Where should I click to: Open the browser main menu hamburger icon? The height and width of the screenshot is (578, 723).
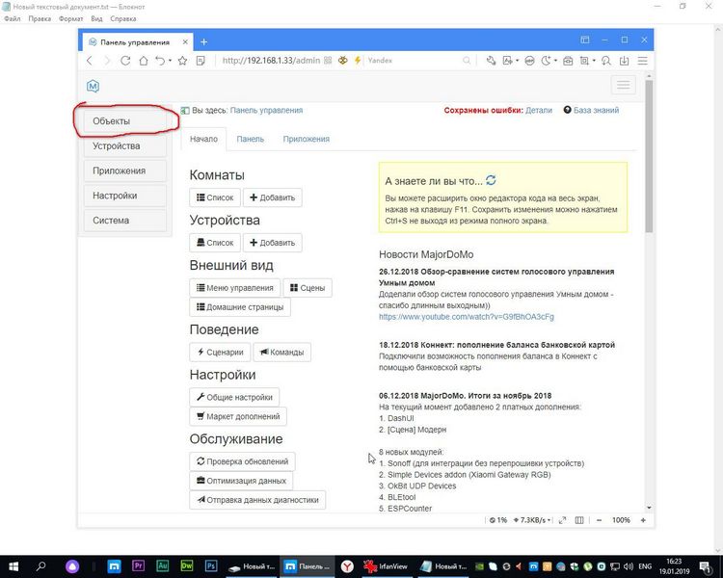click(642, 61)
